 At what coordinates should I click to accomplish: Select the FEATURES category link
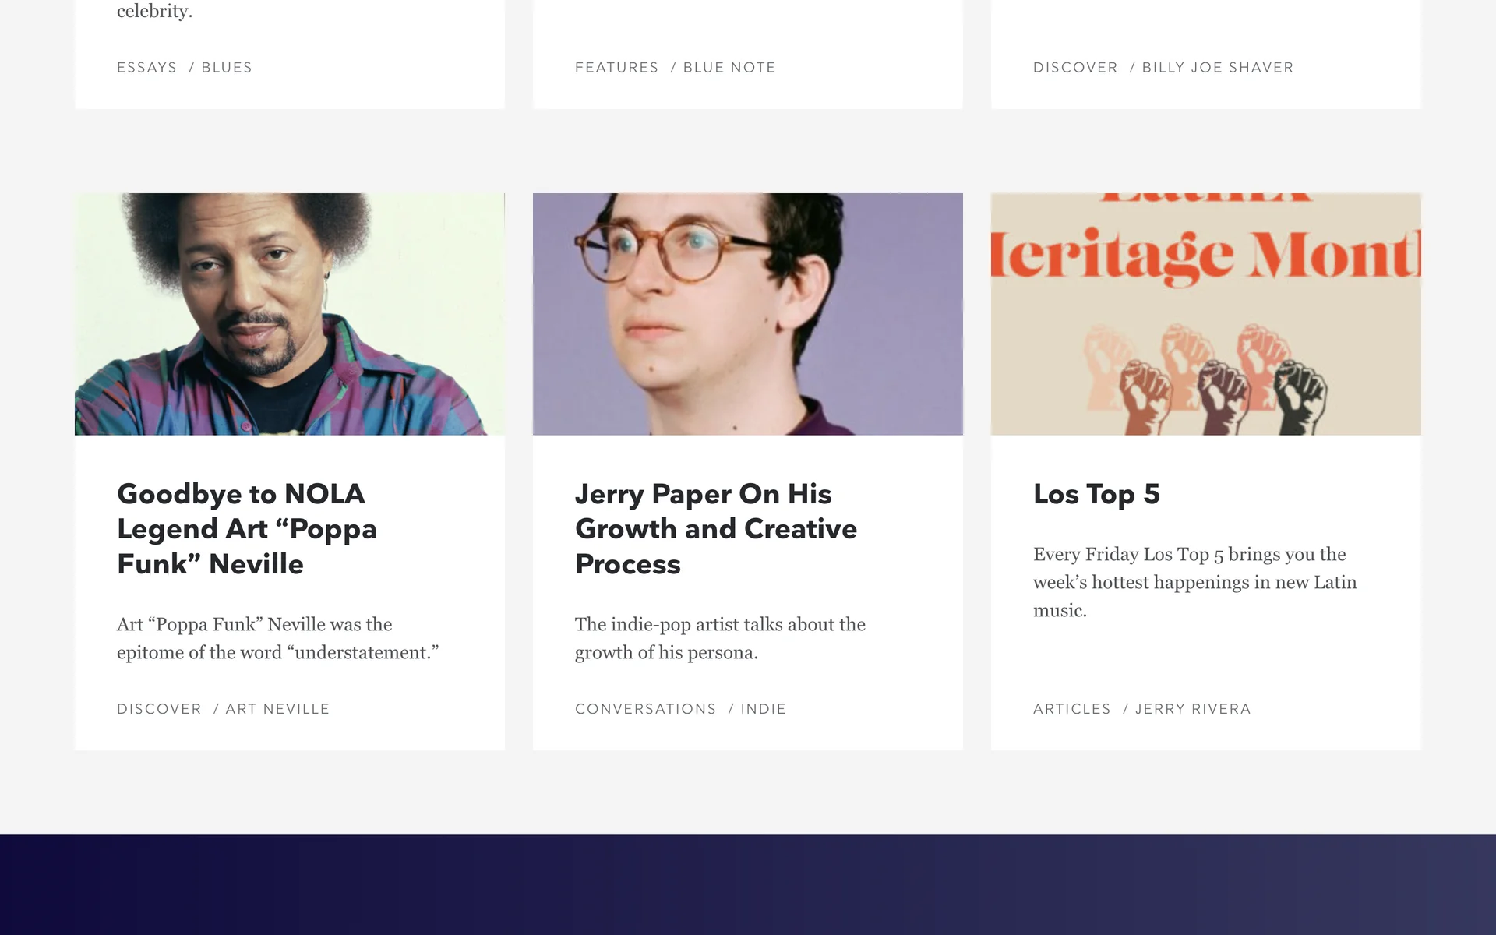pyautogui.click(x=616, y=68)
